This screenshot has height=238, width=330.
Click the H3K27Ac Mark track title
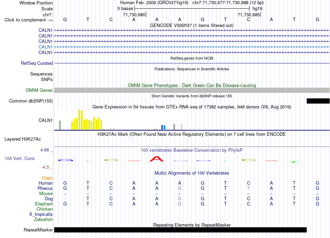click(x=191, y=134)
